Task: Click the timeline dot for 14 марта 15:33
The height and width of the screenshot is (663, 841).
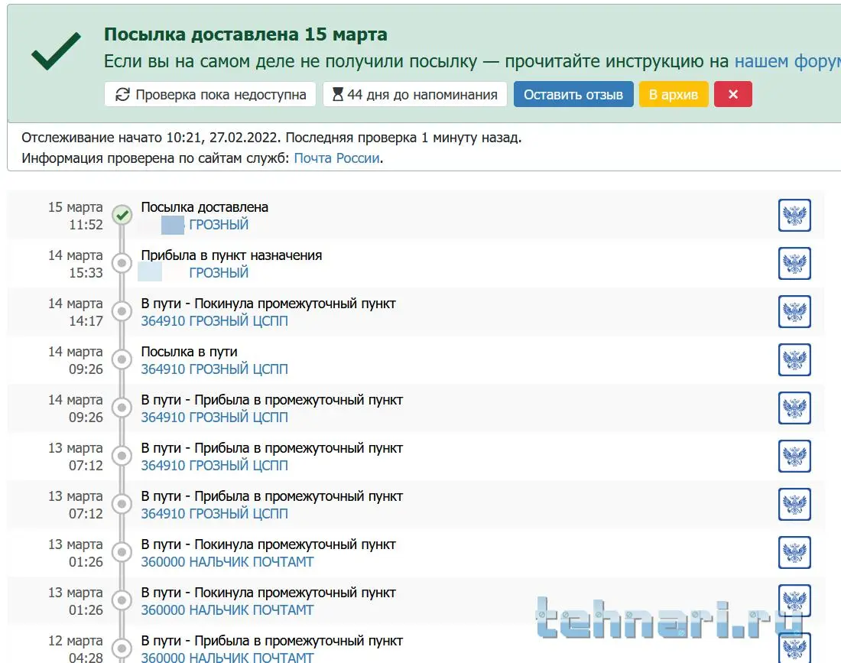Action: [122, 263]
